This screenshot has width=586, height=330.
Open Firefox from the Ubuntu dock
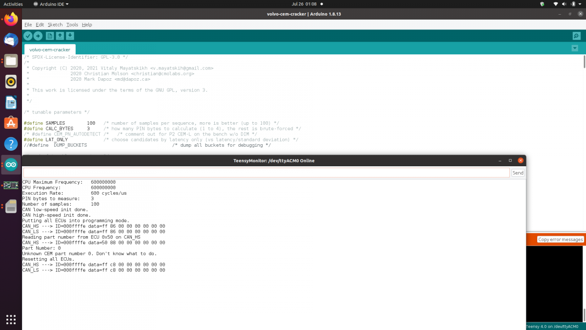[11, 19]
